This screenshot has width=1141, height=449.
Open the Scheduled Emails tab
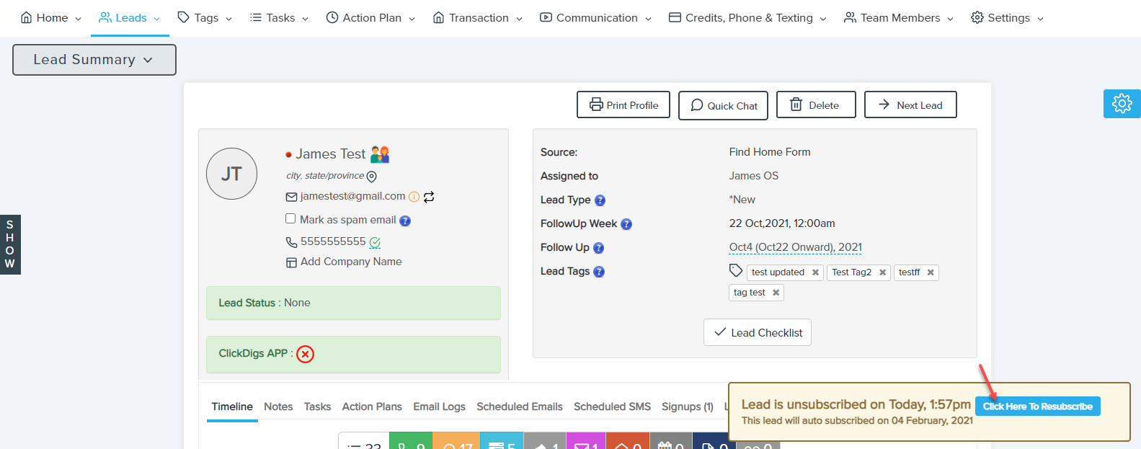519,406
